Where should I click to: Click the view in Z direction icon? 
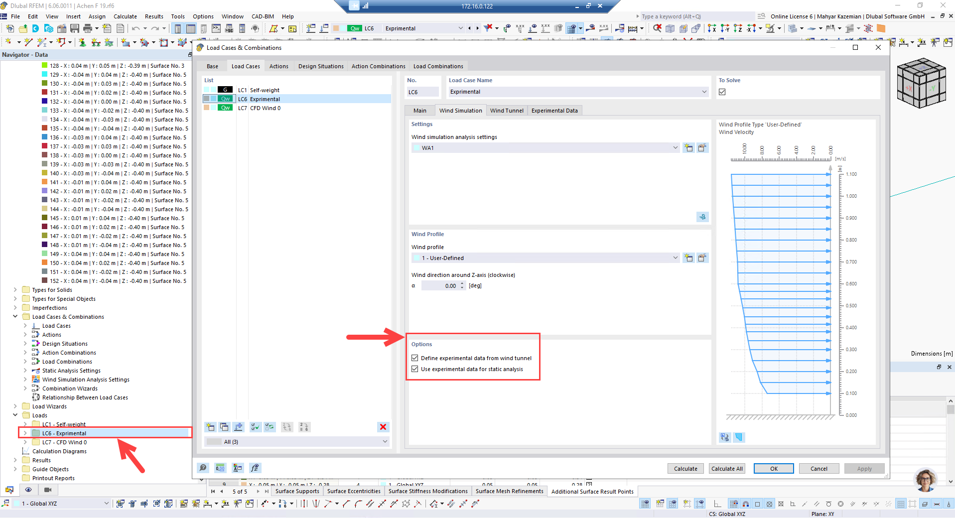[x=738, y=28]
